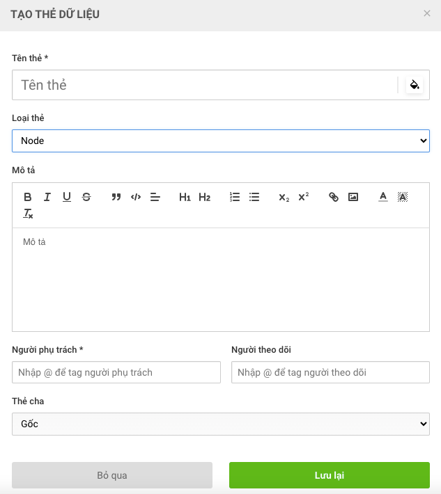Screen dimensions: 441x494
Task: Click the Bỏ qua button
Action: pyautogui.click(x=112, y=475)
